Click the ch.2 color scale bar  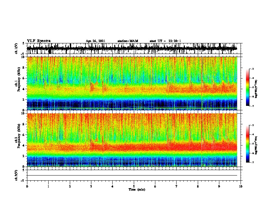click(247, 144)
